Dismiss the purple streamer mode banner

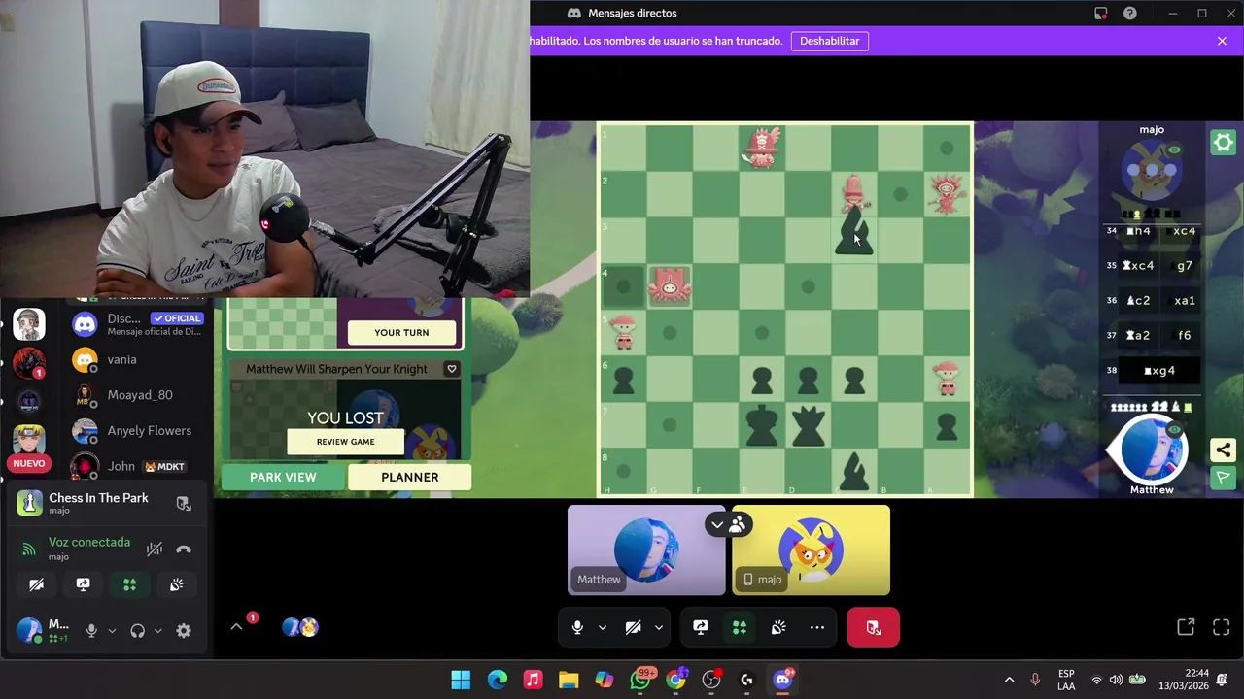(x=1222, y=41)
